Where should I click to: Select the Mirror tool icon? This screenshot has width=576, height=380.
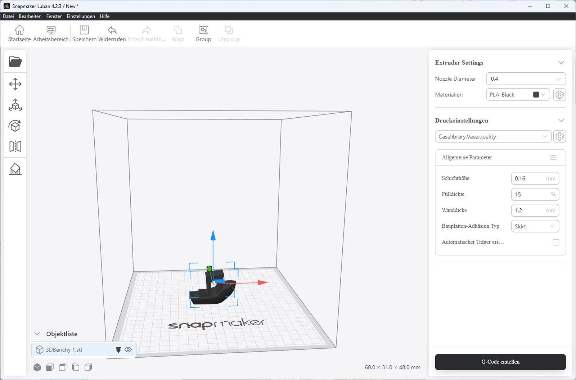pos(15,146)
